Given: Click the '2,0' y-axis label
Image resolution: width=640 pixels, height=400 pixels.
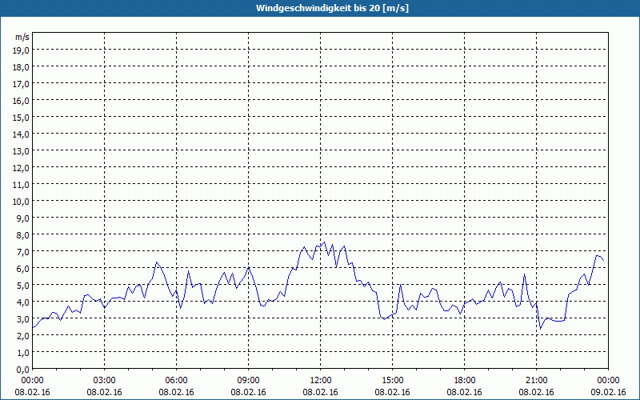Looking at the screenshot, I should click(x=23, y=336).
